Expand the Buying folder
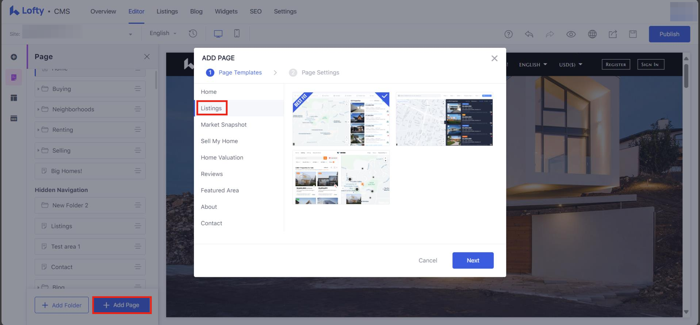 [38, 89]
